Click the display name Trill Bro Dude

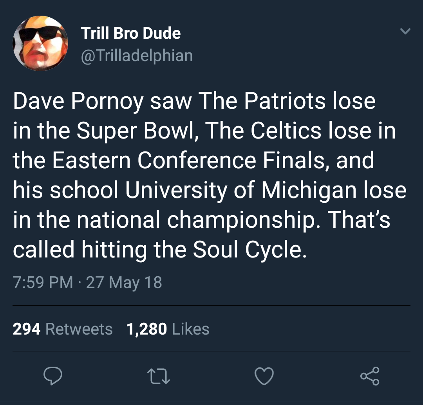tap(131, 33)
